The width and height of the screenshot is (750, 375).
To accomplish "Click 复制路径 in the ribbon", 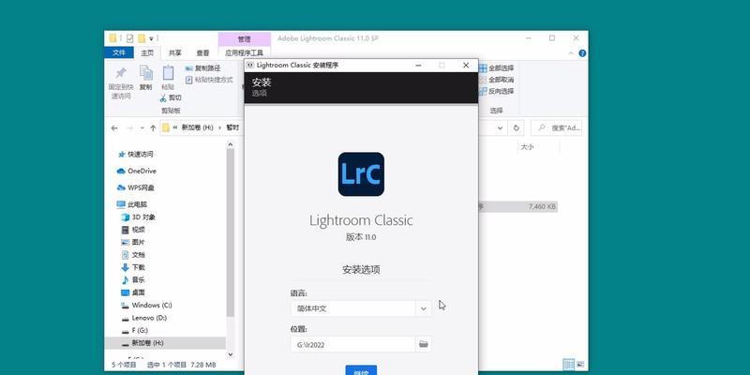I will (202, 68).
